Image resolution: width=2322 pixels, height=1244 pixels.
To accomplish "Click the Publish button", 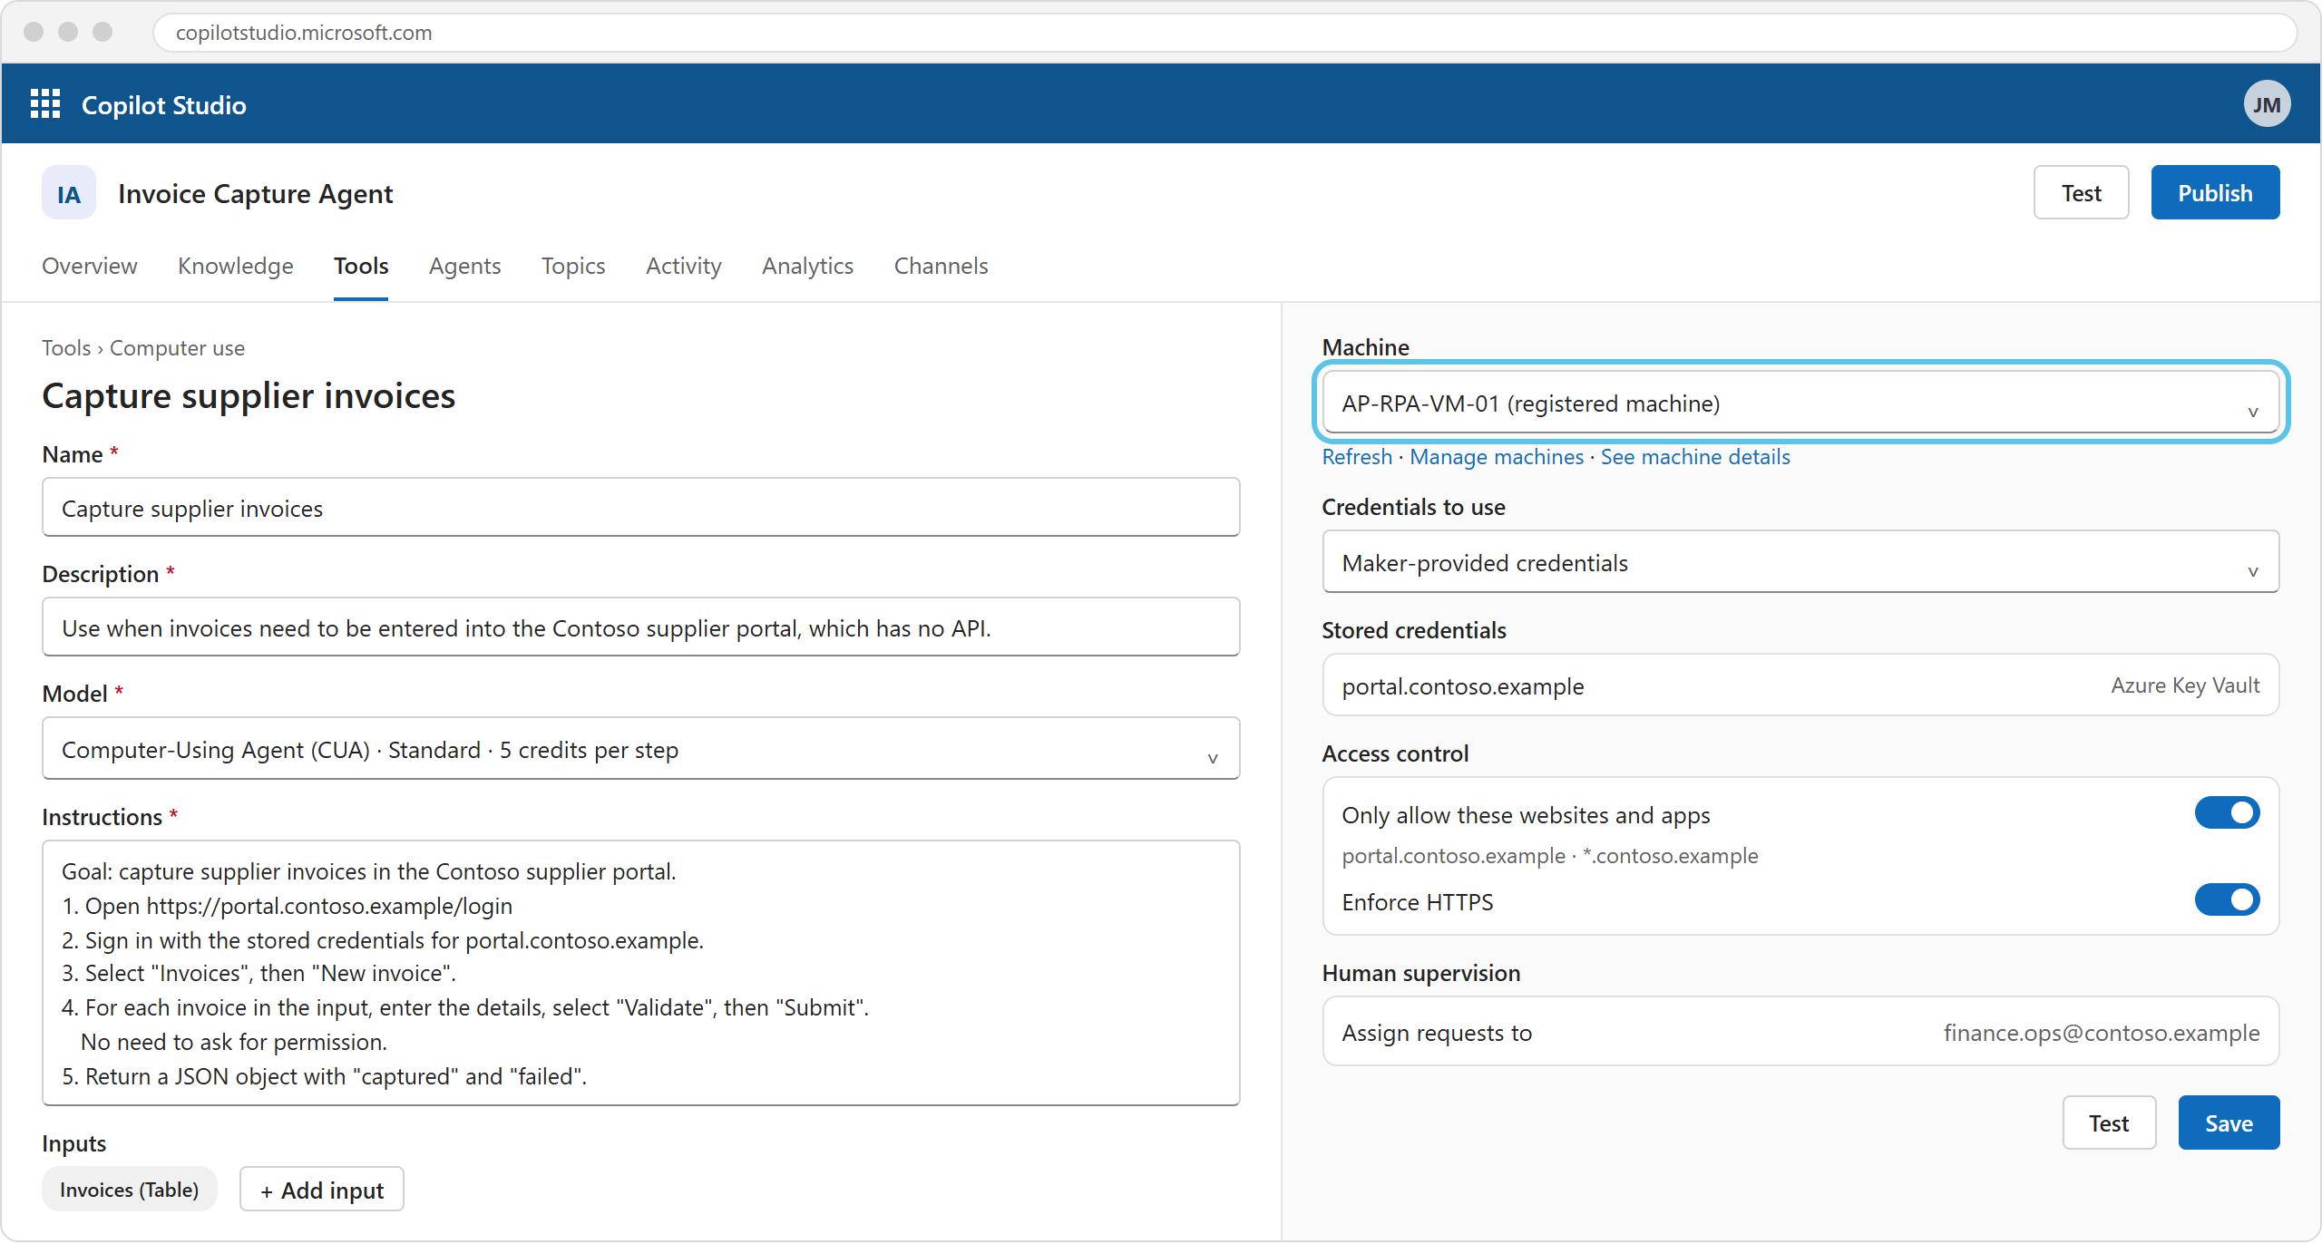I will point(2215,192).
